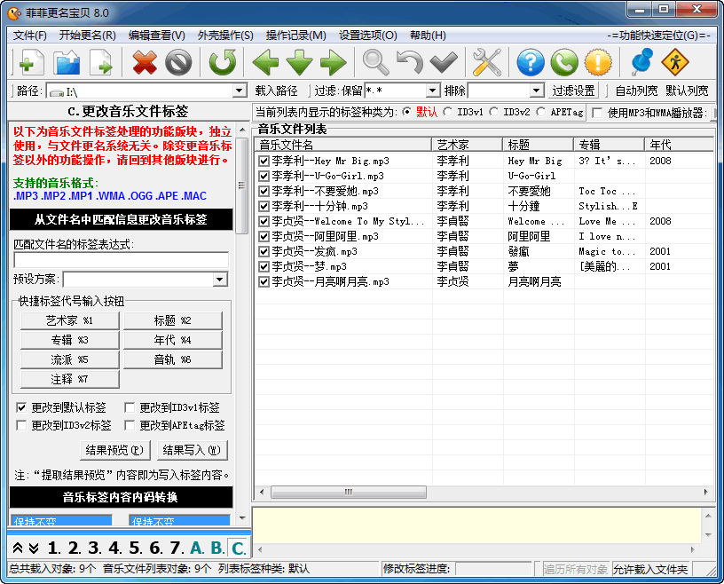
Task: Click the double down chevron icon at bottom
Action: [33, 548]
